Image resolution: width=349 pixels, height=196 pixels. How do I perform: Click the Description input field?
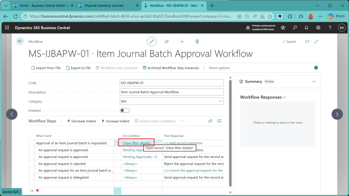pos(171,92)
